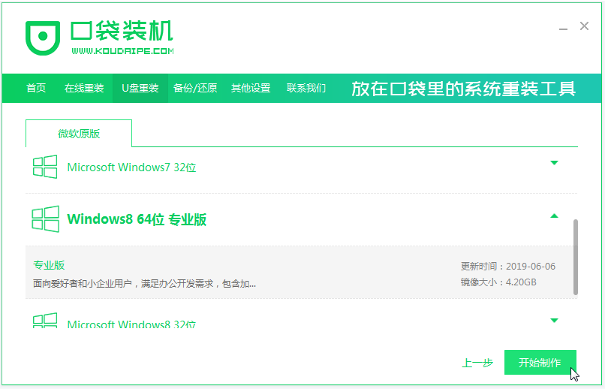The image size is (605, 389).
Task: Click the 更新时间：2019-06-06 text
Action: pos(507,267)
